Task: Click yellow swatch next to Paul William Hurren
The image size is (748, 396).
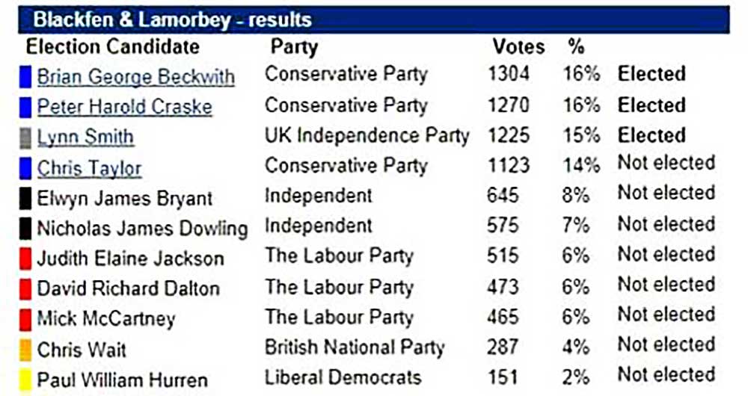Action: [25, 380]
